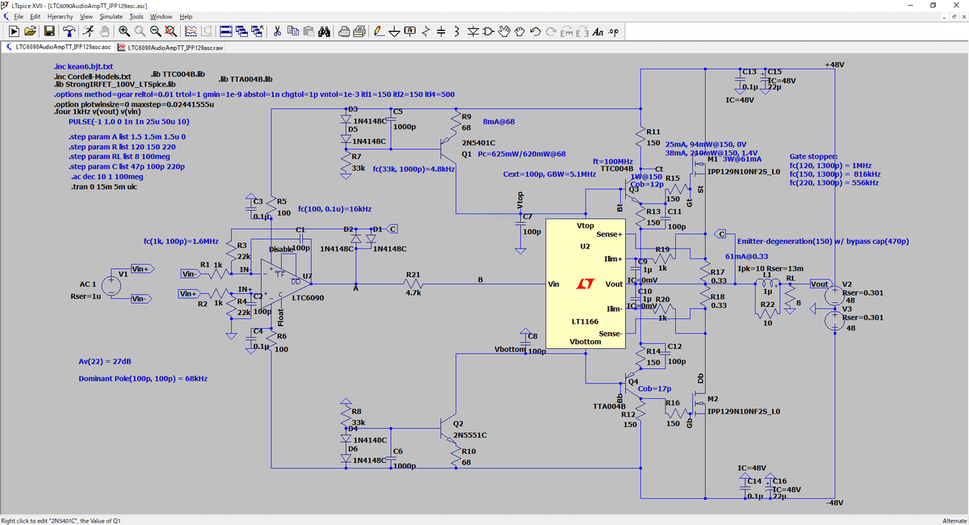The height and width of the screenshot is (525, 969).
Task: Switch to the LTC6090AudioAmpTT_IPP129asc.asc tab
Action: pos(57,48)
